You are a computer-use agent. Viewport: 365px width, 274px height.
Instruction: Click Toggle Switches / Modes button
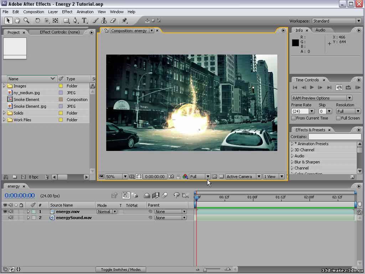[121, 270]
